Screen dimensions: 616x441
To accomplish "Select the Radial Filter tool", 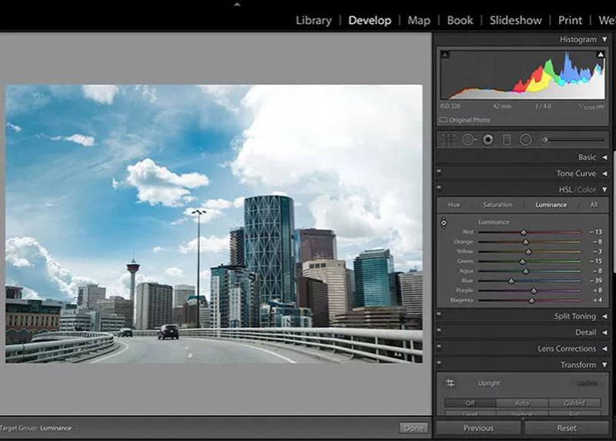I will click(526, 140).
